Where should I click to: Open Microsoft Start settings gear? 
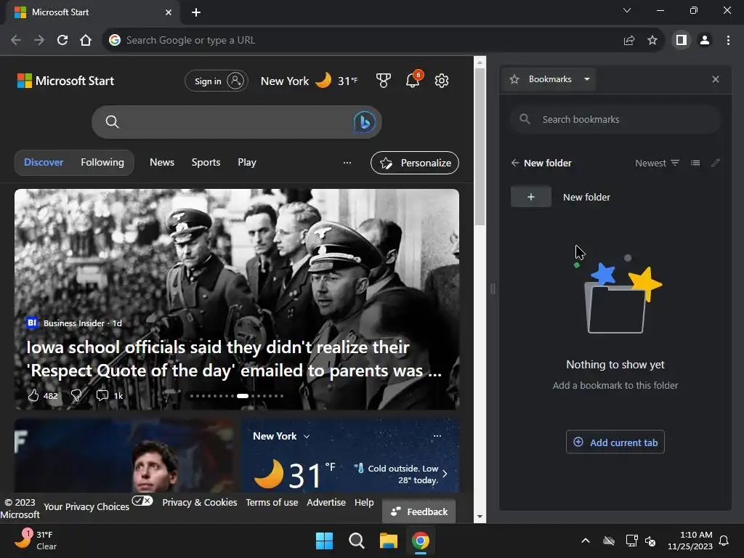click(442, 81)
